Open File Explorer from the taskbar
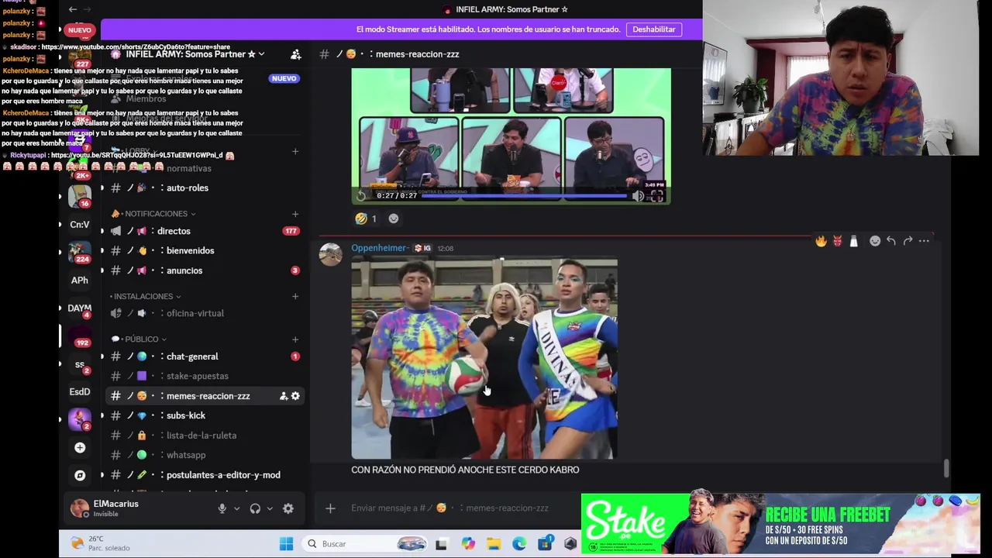 click(493, 544)
